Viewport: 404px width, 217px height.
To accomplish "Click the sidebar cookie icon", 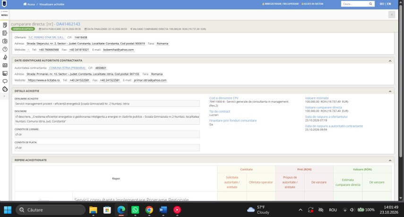I will point(5,89).
